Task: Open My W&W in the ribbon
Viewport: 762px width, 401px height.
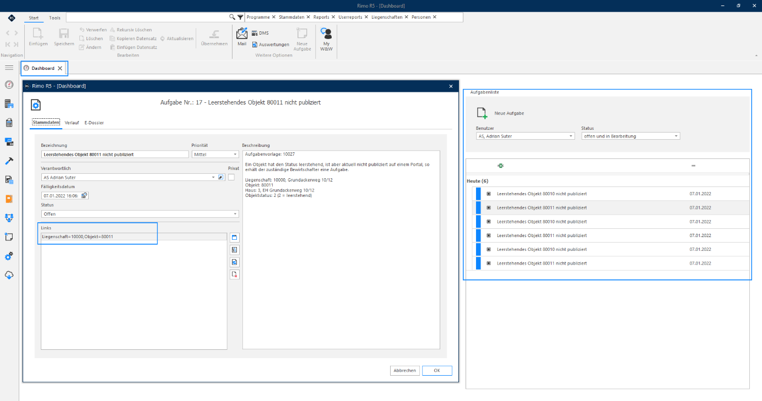Action: [326, 40]
